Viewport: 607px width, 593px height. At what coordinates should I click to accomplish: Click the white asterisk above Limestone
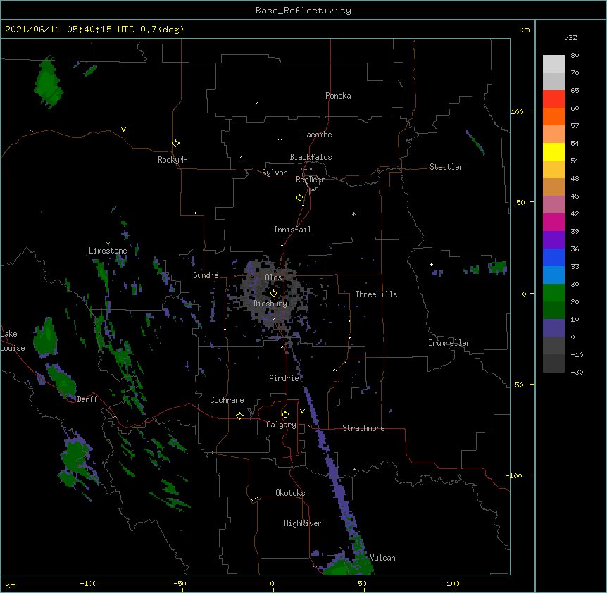pyautogui.click(x=108, y=244)
